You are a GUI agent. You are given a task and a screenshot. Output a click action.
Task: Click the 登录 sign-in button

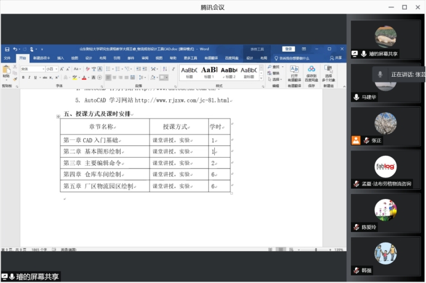pos(288,49)
